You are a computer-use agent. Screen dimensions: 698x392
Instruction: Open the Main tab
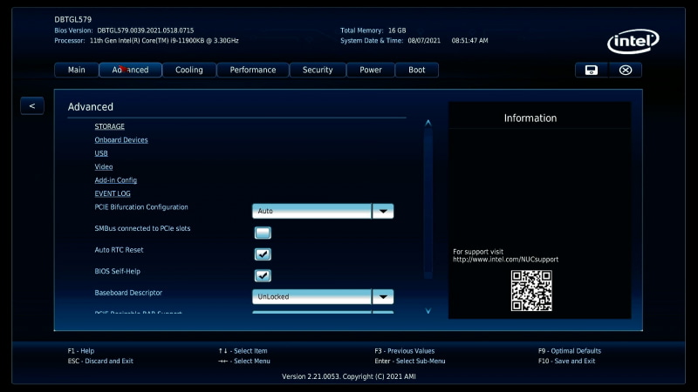77,70
